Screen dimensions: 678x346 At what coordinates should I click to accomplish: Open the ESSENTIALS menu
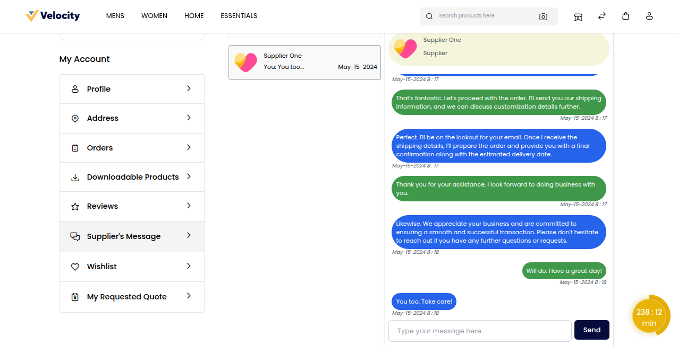coord(239,16)
